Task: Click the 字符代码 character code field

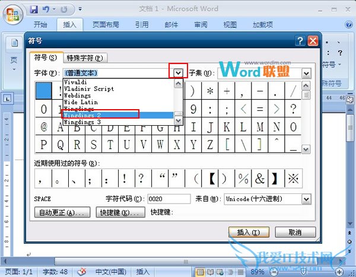Action: pos(169,199)
